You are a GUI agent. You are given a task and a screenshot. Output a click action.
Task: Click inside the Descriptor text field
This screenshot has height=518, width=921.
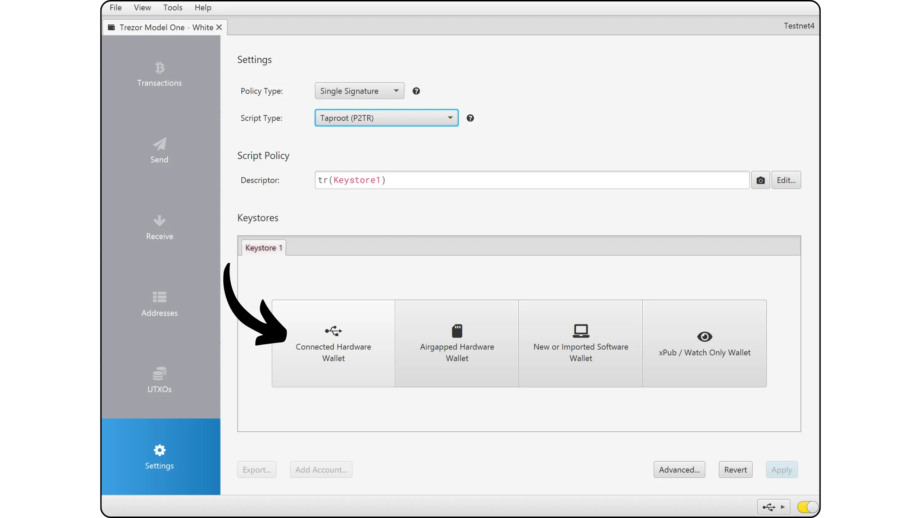(x=532, y=180)
